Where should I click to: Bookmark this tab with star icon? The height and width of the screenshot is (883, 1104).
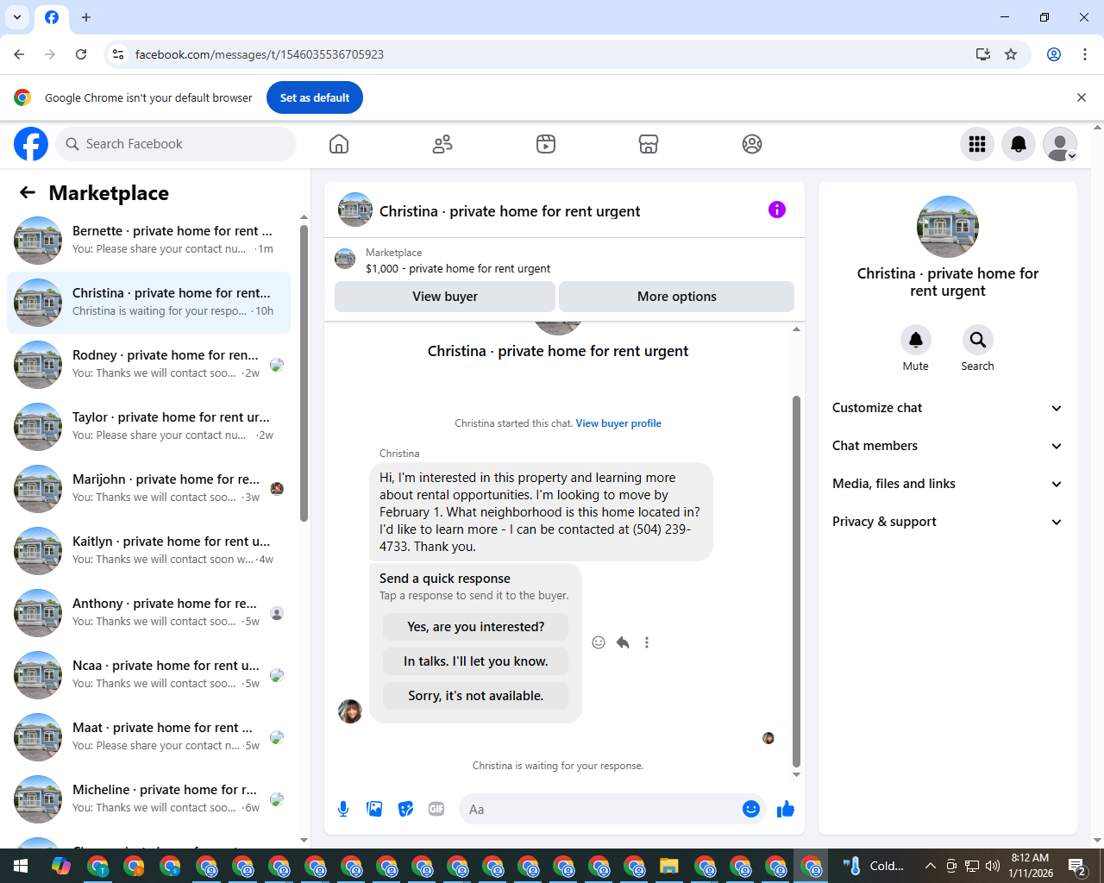coord(1011,54)
